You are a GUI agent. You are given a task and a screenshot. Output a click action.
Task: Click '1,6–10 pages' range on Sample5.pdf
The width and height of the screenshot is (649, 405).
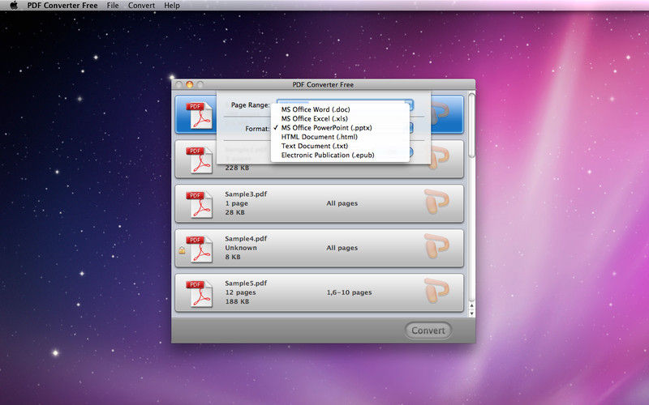[350, 292]
